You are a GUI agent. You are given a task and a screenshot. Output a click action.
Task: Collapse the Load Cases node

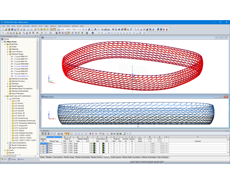7,99
